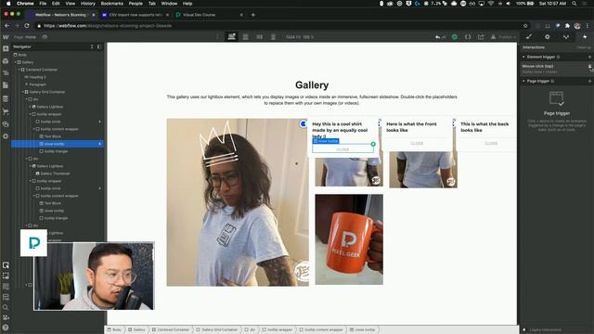Collapse the Centered Container node
The image size is (594, 334).
pyautogui.click(x=19, y=70)
